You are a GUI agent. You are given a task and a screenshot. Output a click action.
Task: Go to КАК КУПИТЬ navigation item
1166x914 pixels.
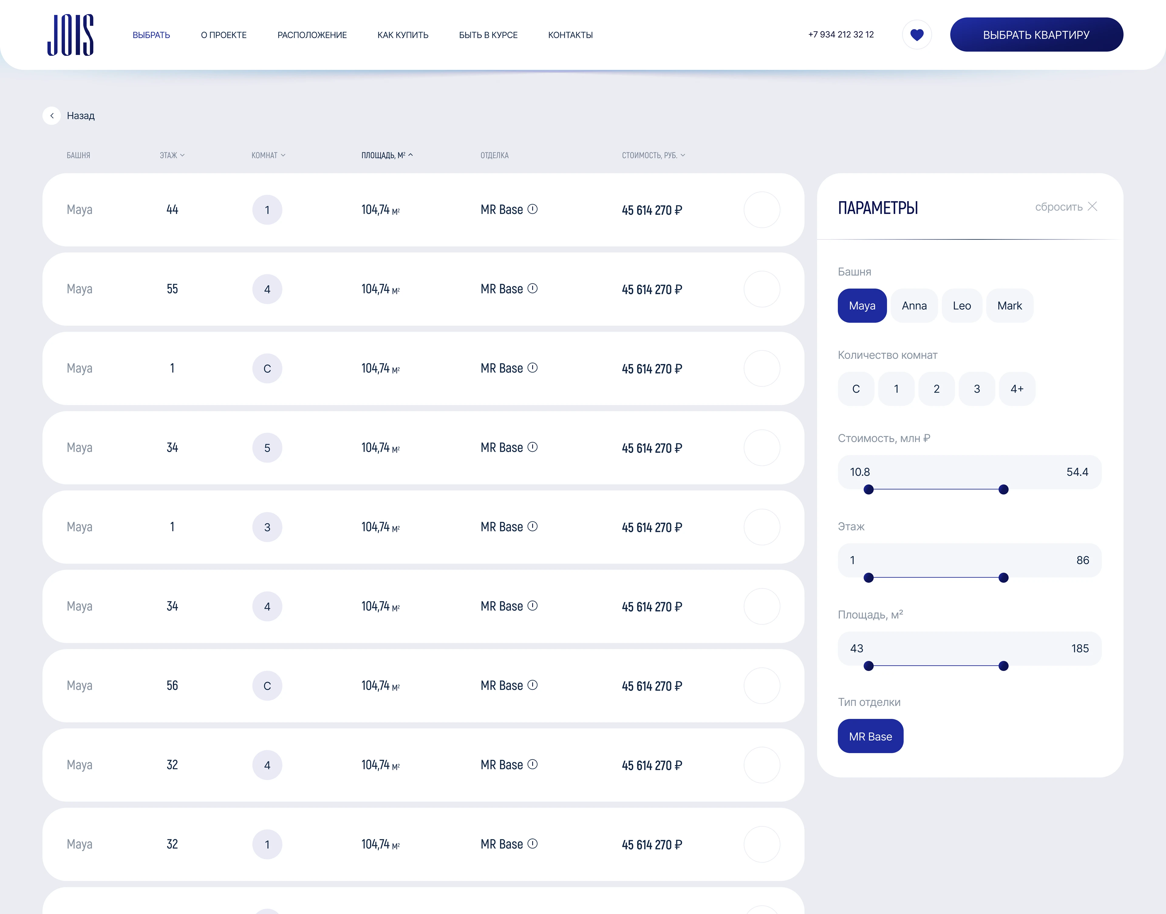click(x=403, y=35)
